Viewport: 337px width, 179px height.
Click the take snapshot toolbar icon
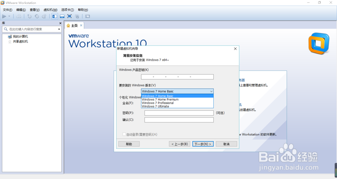[29, 16]
